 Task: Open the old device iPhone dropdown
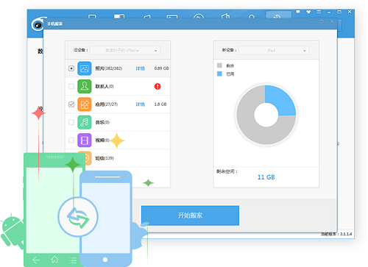(125, 51)
